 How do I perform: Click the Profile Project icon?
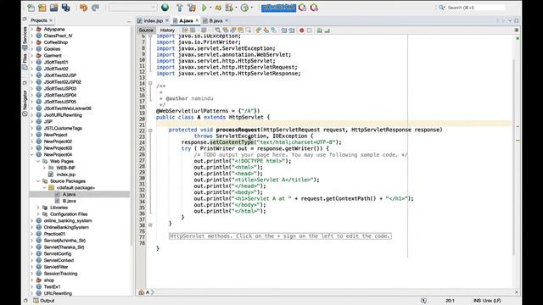click(229, 8)
